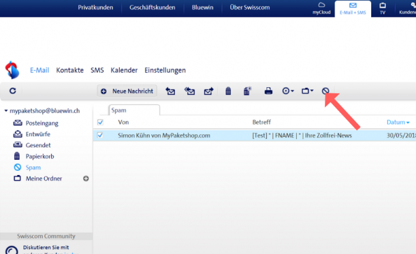Click the empty folder trash icon
Viewport: 416px width, 254px height.
[247, 91]
